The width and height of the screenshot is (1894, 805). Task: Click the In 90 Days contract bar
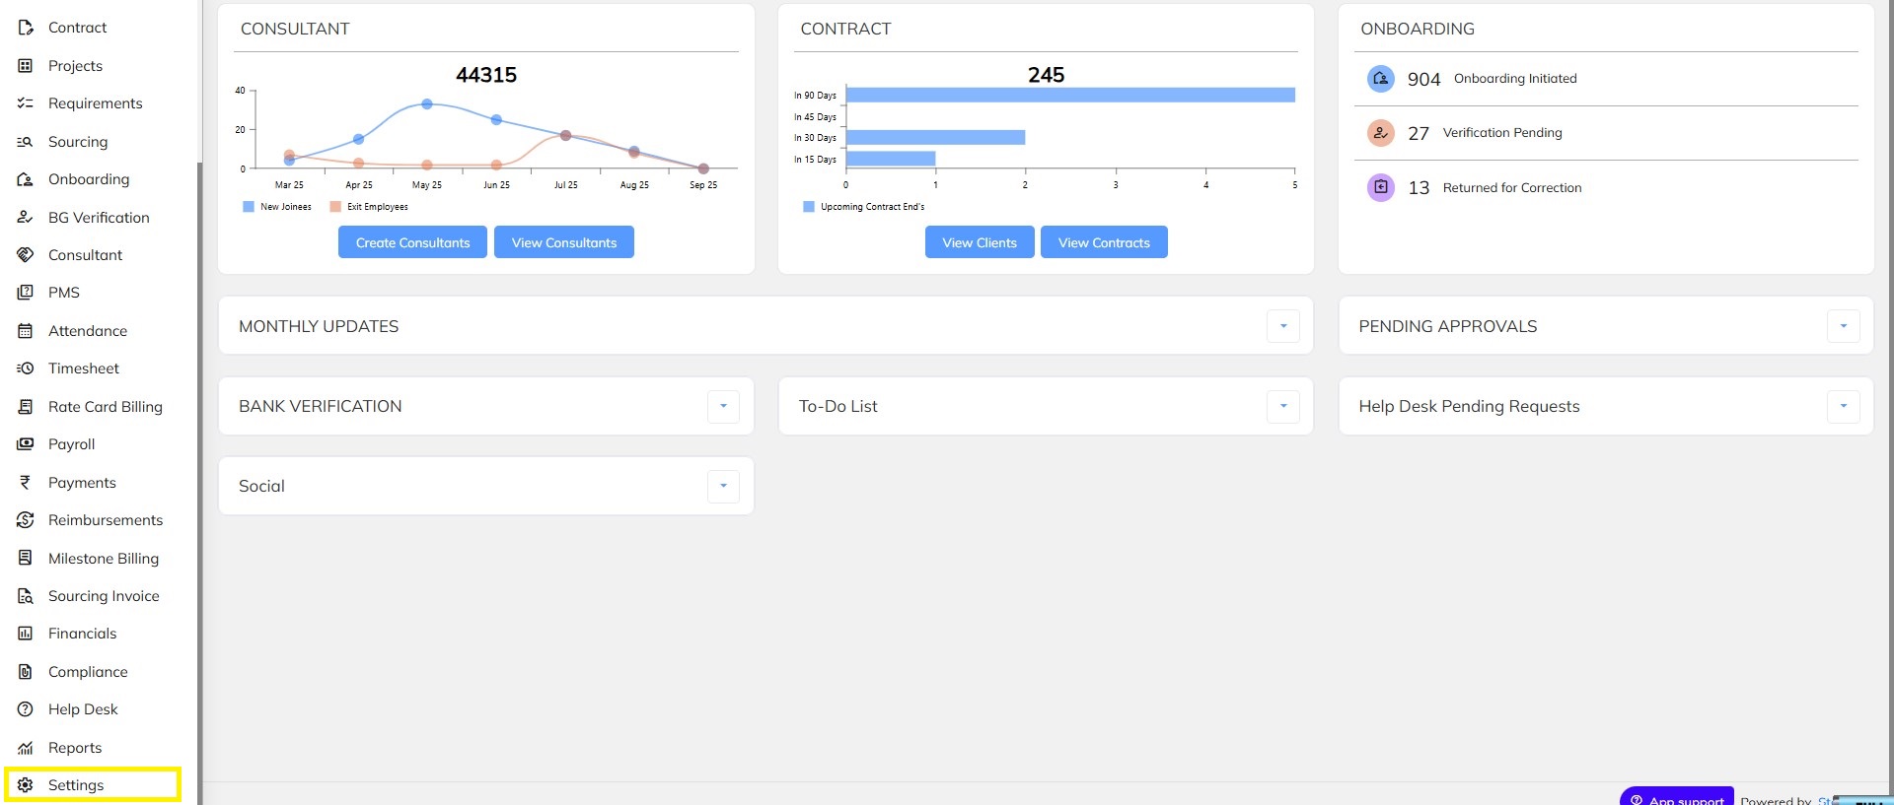tap(1070, 95)
